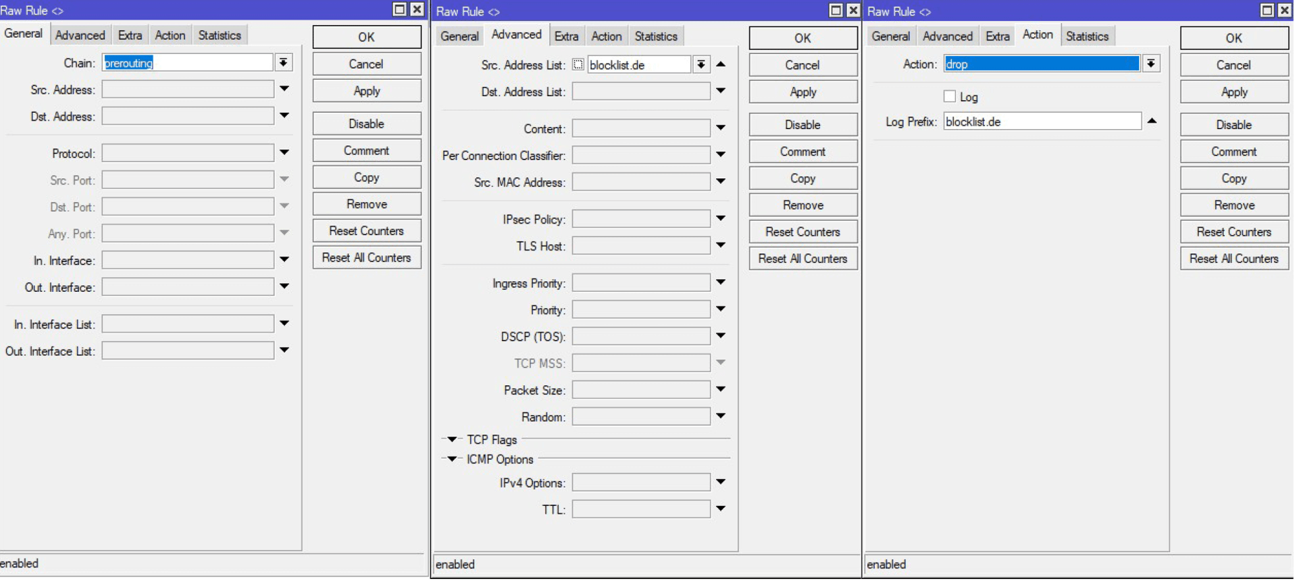The width and height of the screenshot is (1297, 581).
Task: Open the Src. Address List dropdown
Action: [x=701, y=65]
